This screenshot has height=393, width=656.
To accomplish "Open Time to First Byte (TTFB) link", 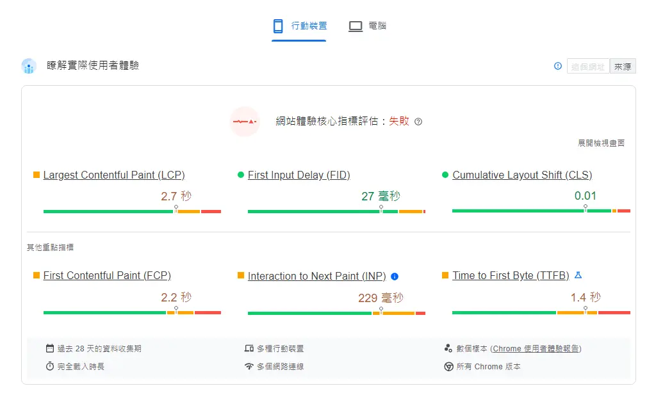I will coord(511,276).
